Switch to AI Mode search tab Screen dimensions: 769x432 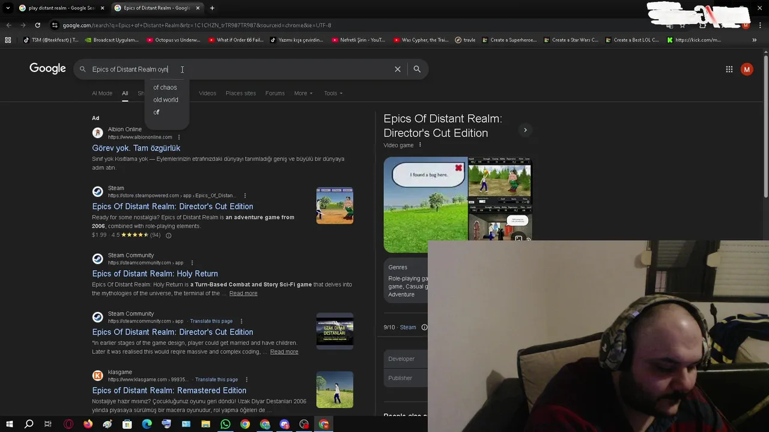click(102, 93)
